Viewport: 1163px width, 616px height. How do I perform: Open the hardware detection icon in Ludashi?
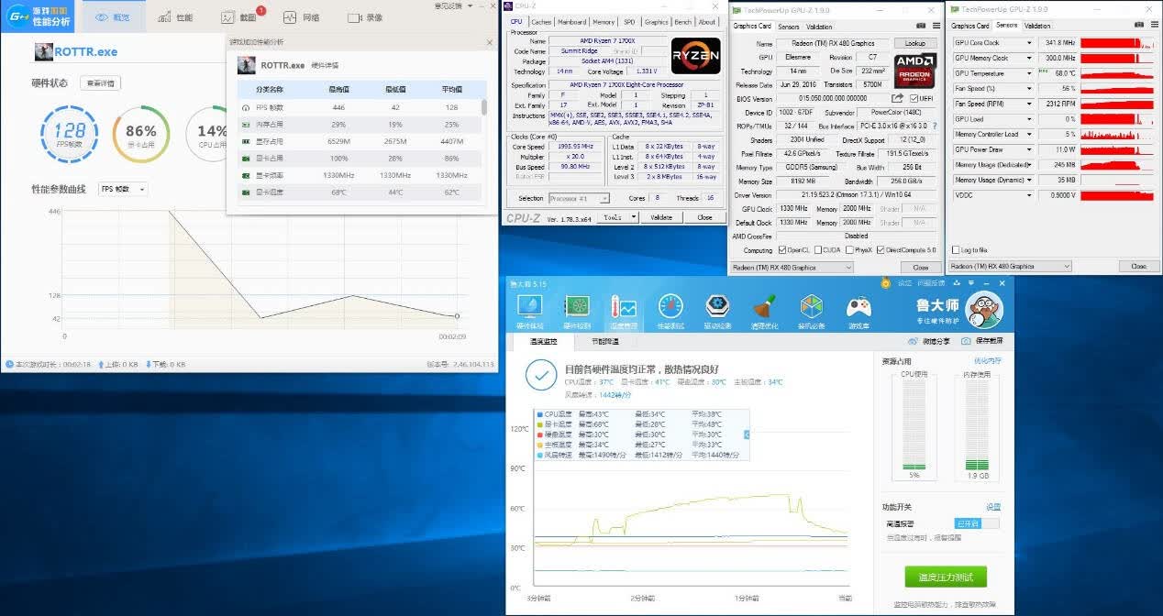pyautogui.click(x=576, y=311)
